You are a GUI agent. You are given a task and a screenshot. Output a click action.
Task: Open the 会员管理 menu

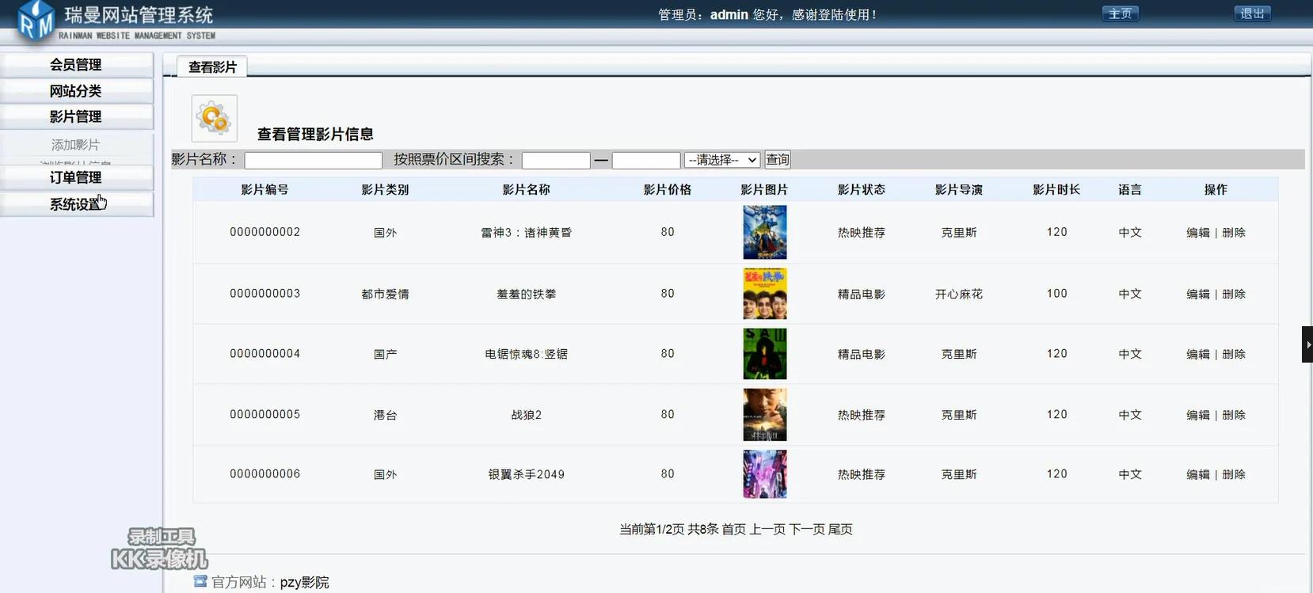(76, 65)
